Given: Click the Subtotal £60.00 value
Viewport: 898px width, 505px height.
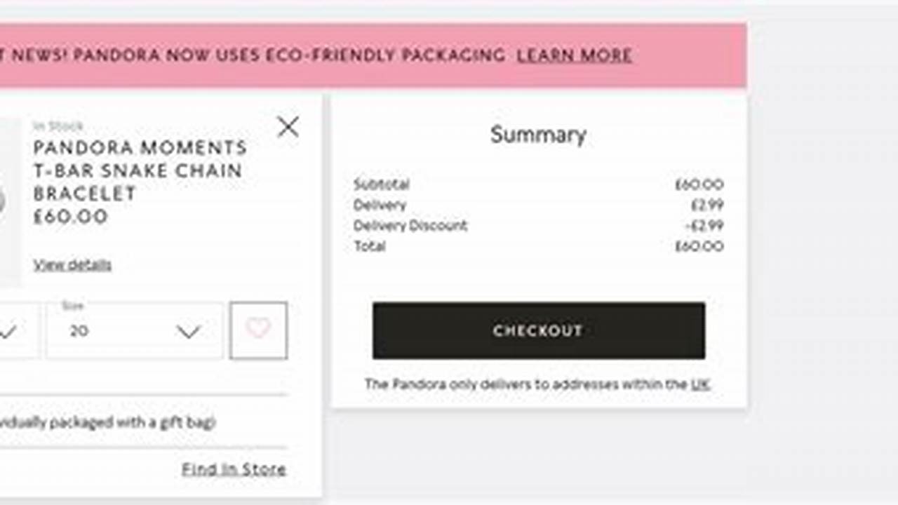Looking at the screenshot, I should 702,184.
